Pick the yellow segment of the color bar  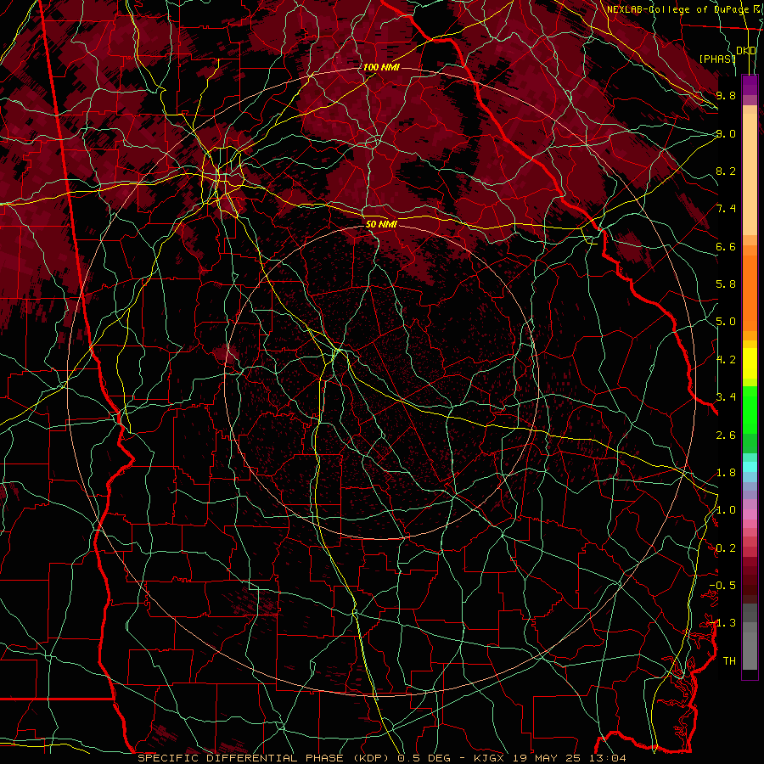point(750,363)
